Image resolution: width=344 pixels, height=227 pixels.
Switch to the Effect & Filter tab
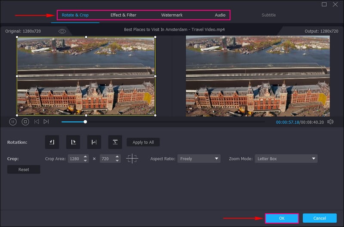tap(123, 15)
